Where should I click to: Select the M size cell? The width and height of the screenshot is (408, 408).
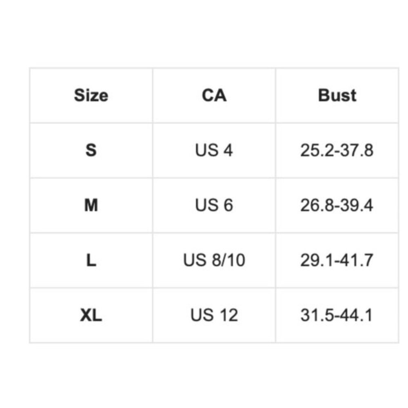coord(91,205)
